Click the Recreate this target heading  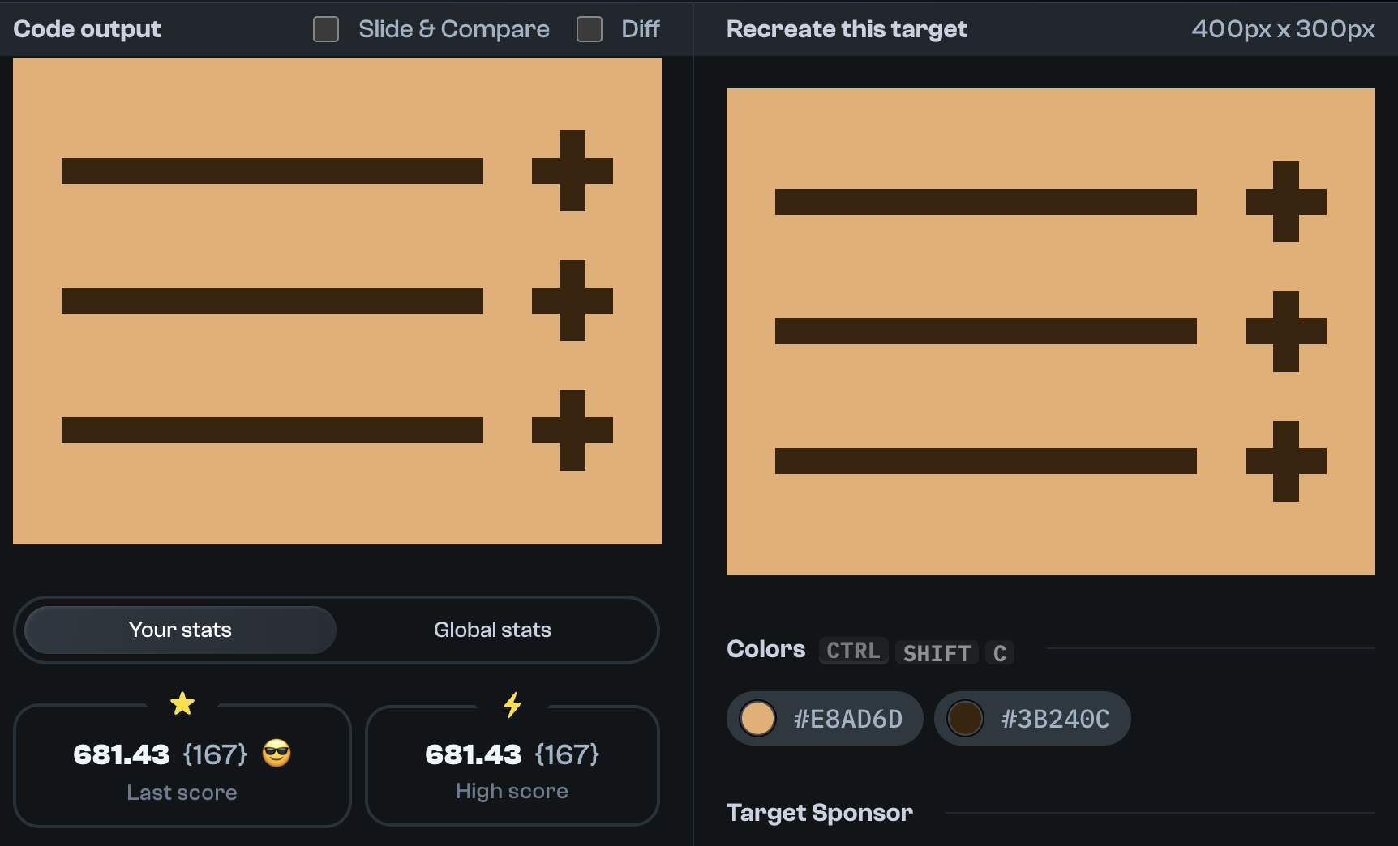(846, 29)
